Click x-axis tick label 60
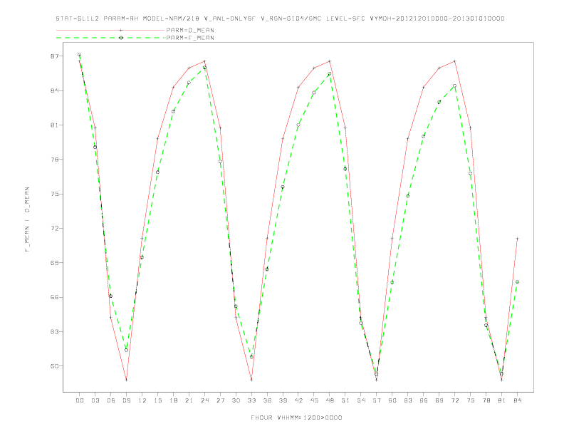Viewport: 564px width, 436px height. [x=392, y=400]
